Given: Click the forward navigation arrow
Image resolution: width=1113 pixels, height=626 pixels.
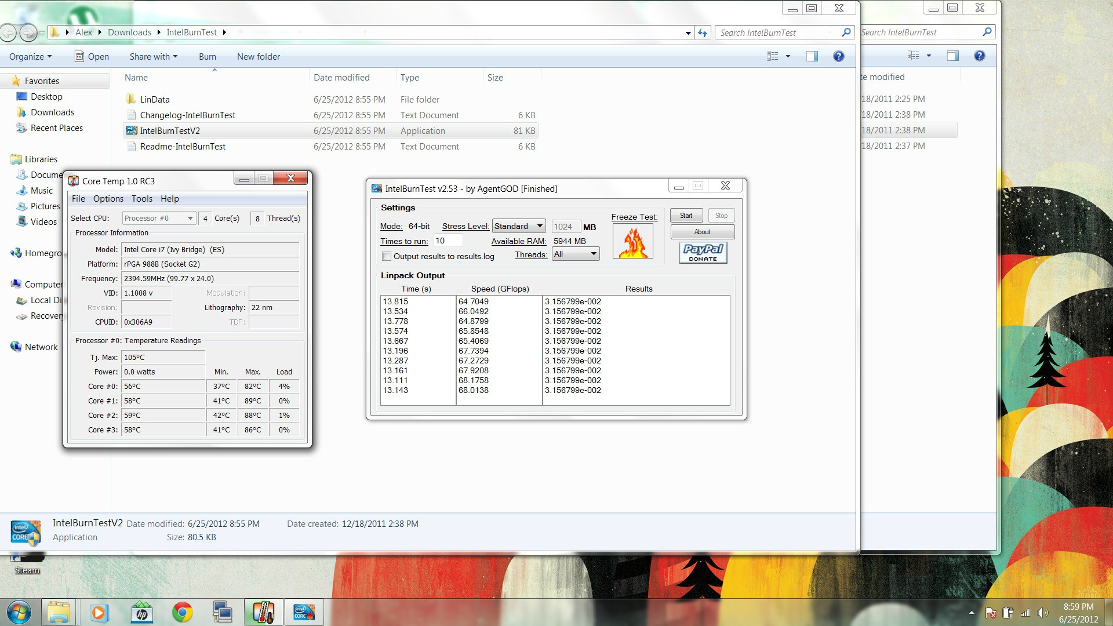Looking at the screenshot, I should pos(28,32).
